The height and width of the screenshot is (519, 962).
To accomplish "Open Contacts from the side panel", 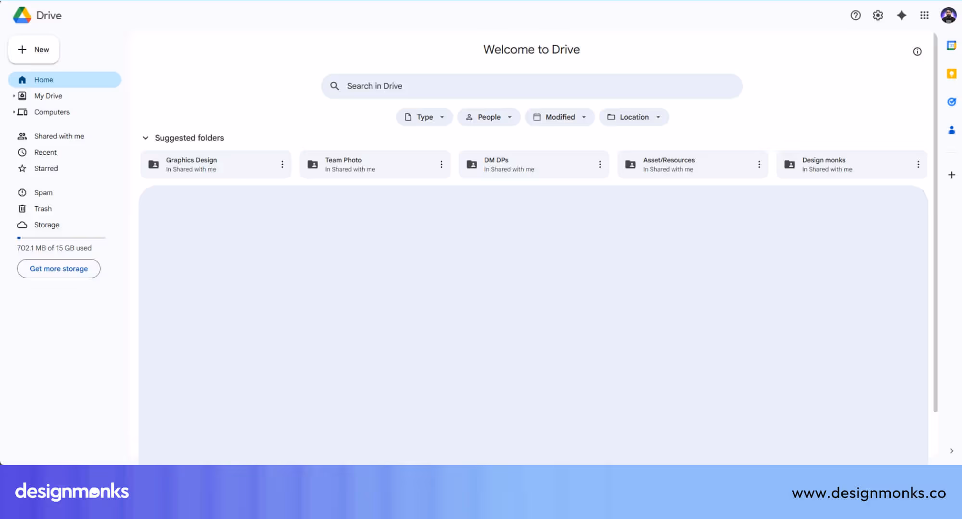I will [x=951, y=130].
